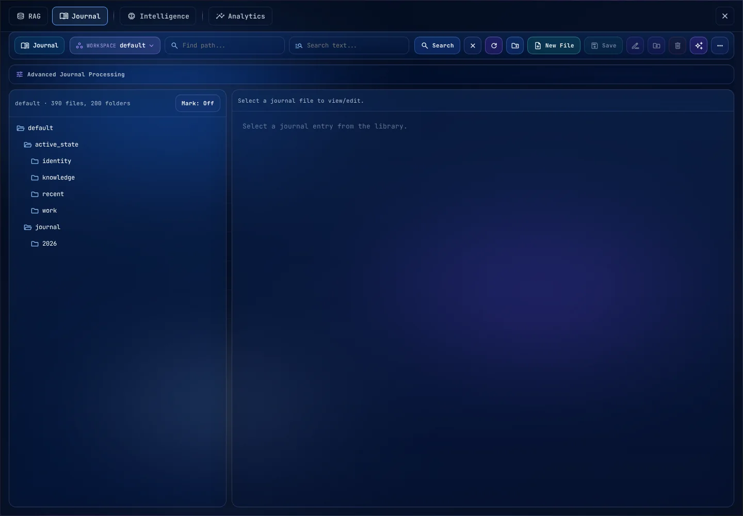Clear search with the X icon
Image resolution: width=743 pixels, height=516 pixels.
(x=473, y=45)
